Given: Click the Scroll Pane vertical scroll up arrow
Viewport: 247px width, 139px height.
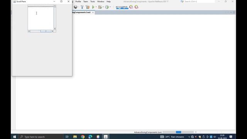Looking at the screenshot, I should click(55, 6).
